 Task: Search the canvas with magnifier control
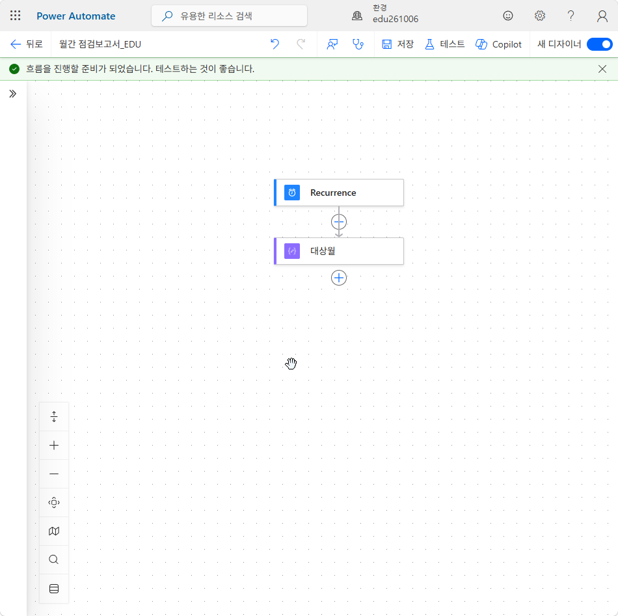(54, 559)
